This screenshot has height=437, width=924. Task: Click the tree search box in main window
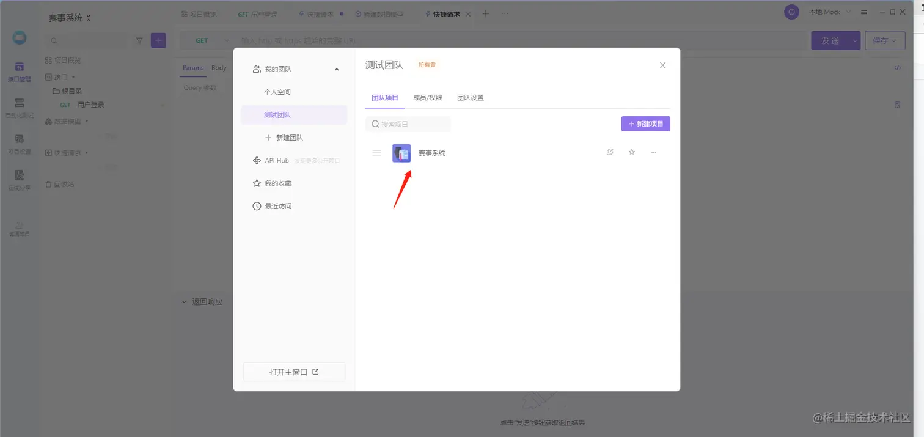click(88, 40)
